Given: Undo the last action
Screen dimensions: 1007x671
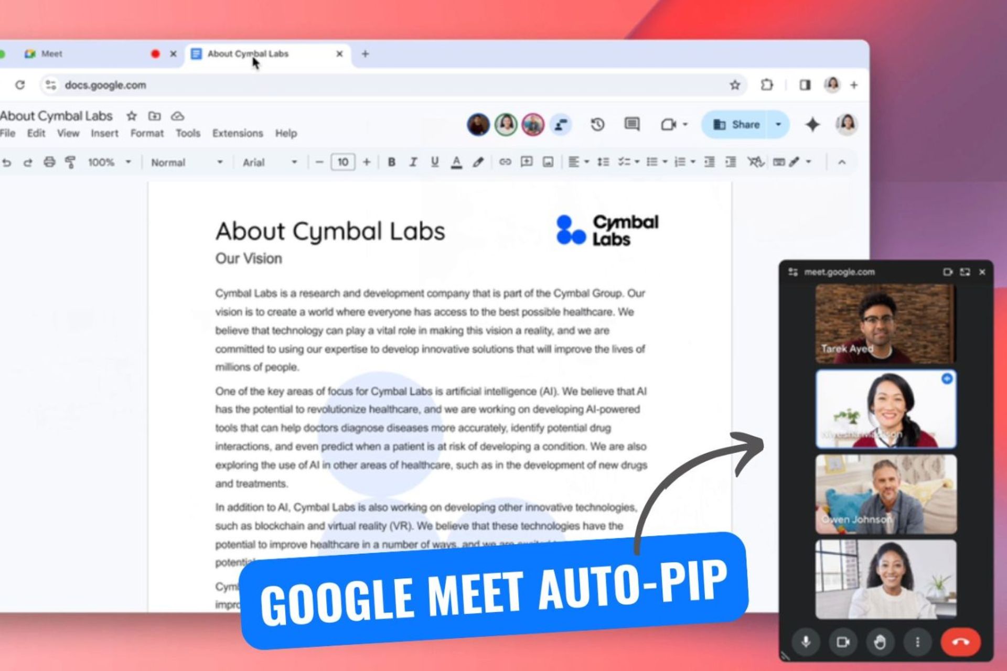Looking at the screenshot, I should tap(6, 163).
